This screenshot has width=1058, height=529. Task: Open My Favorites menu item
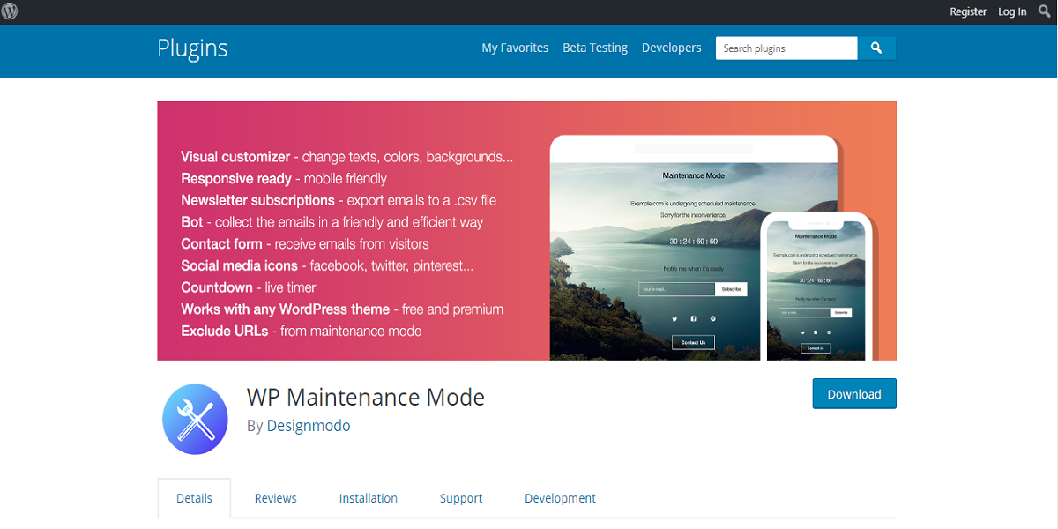coord(515,48)
